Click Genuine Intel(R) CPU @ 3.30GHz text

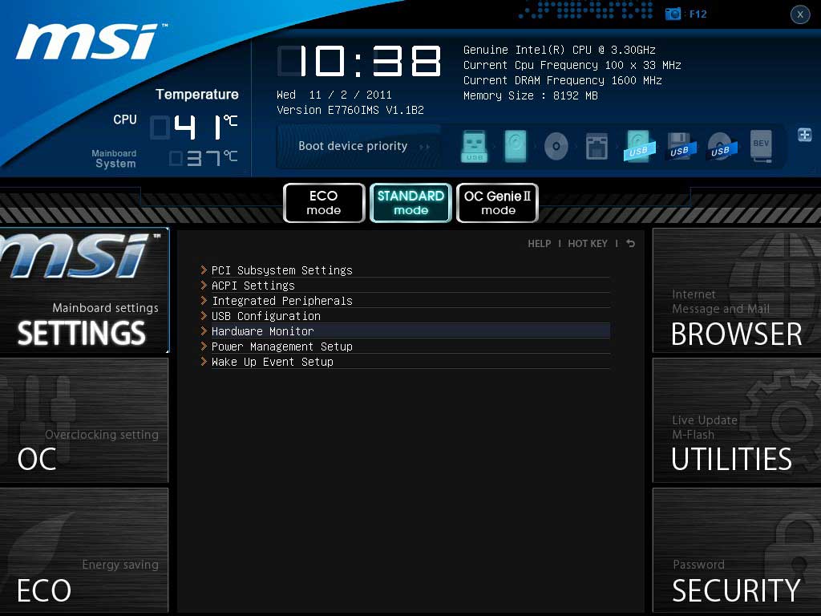tap(559, 50)
